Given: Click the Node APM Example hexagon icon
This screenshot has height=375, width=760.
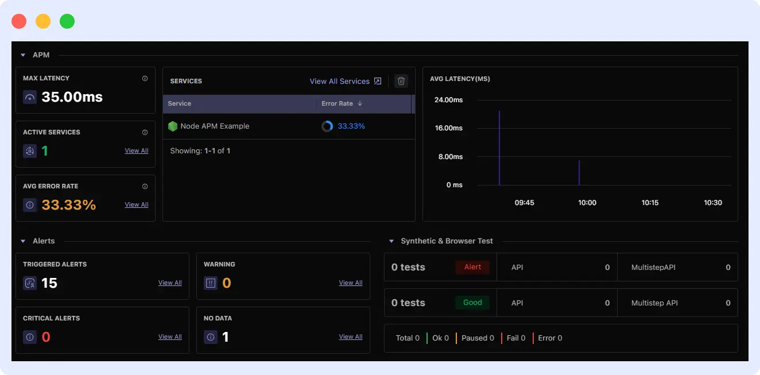Looking at the screenshot, I should [173, 126].
